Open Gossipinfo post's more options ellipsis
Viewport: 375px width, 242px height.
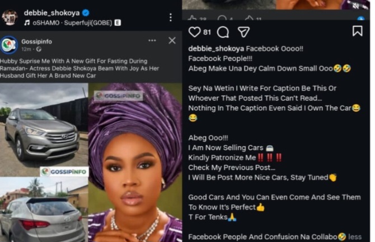[x=152, y=41]
